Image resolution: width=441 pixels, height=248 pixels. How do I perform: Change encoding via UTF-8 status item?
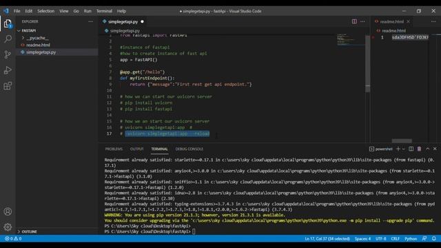tap(381, 239)
